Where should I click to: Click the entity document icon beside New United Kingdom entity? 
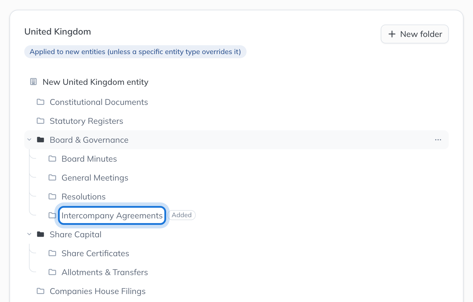pos(33,82)
